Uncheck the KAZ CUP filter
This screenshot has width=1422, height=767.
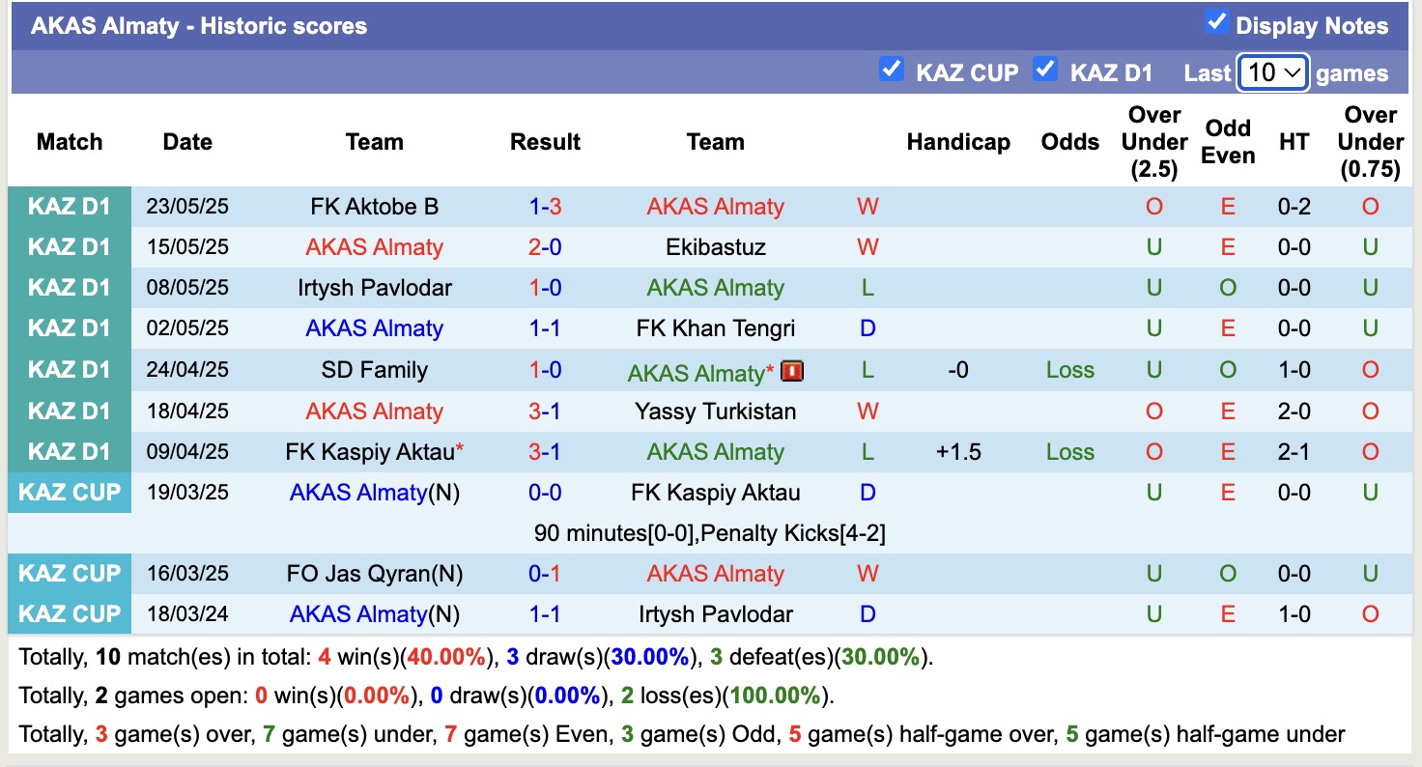point(891,70)
